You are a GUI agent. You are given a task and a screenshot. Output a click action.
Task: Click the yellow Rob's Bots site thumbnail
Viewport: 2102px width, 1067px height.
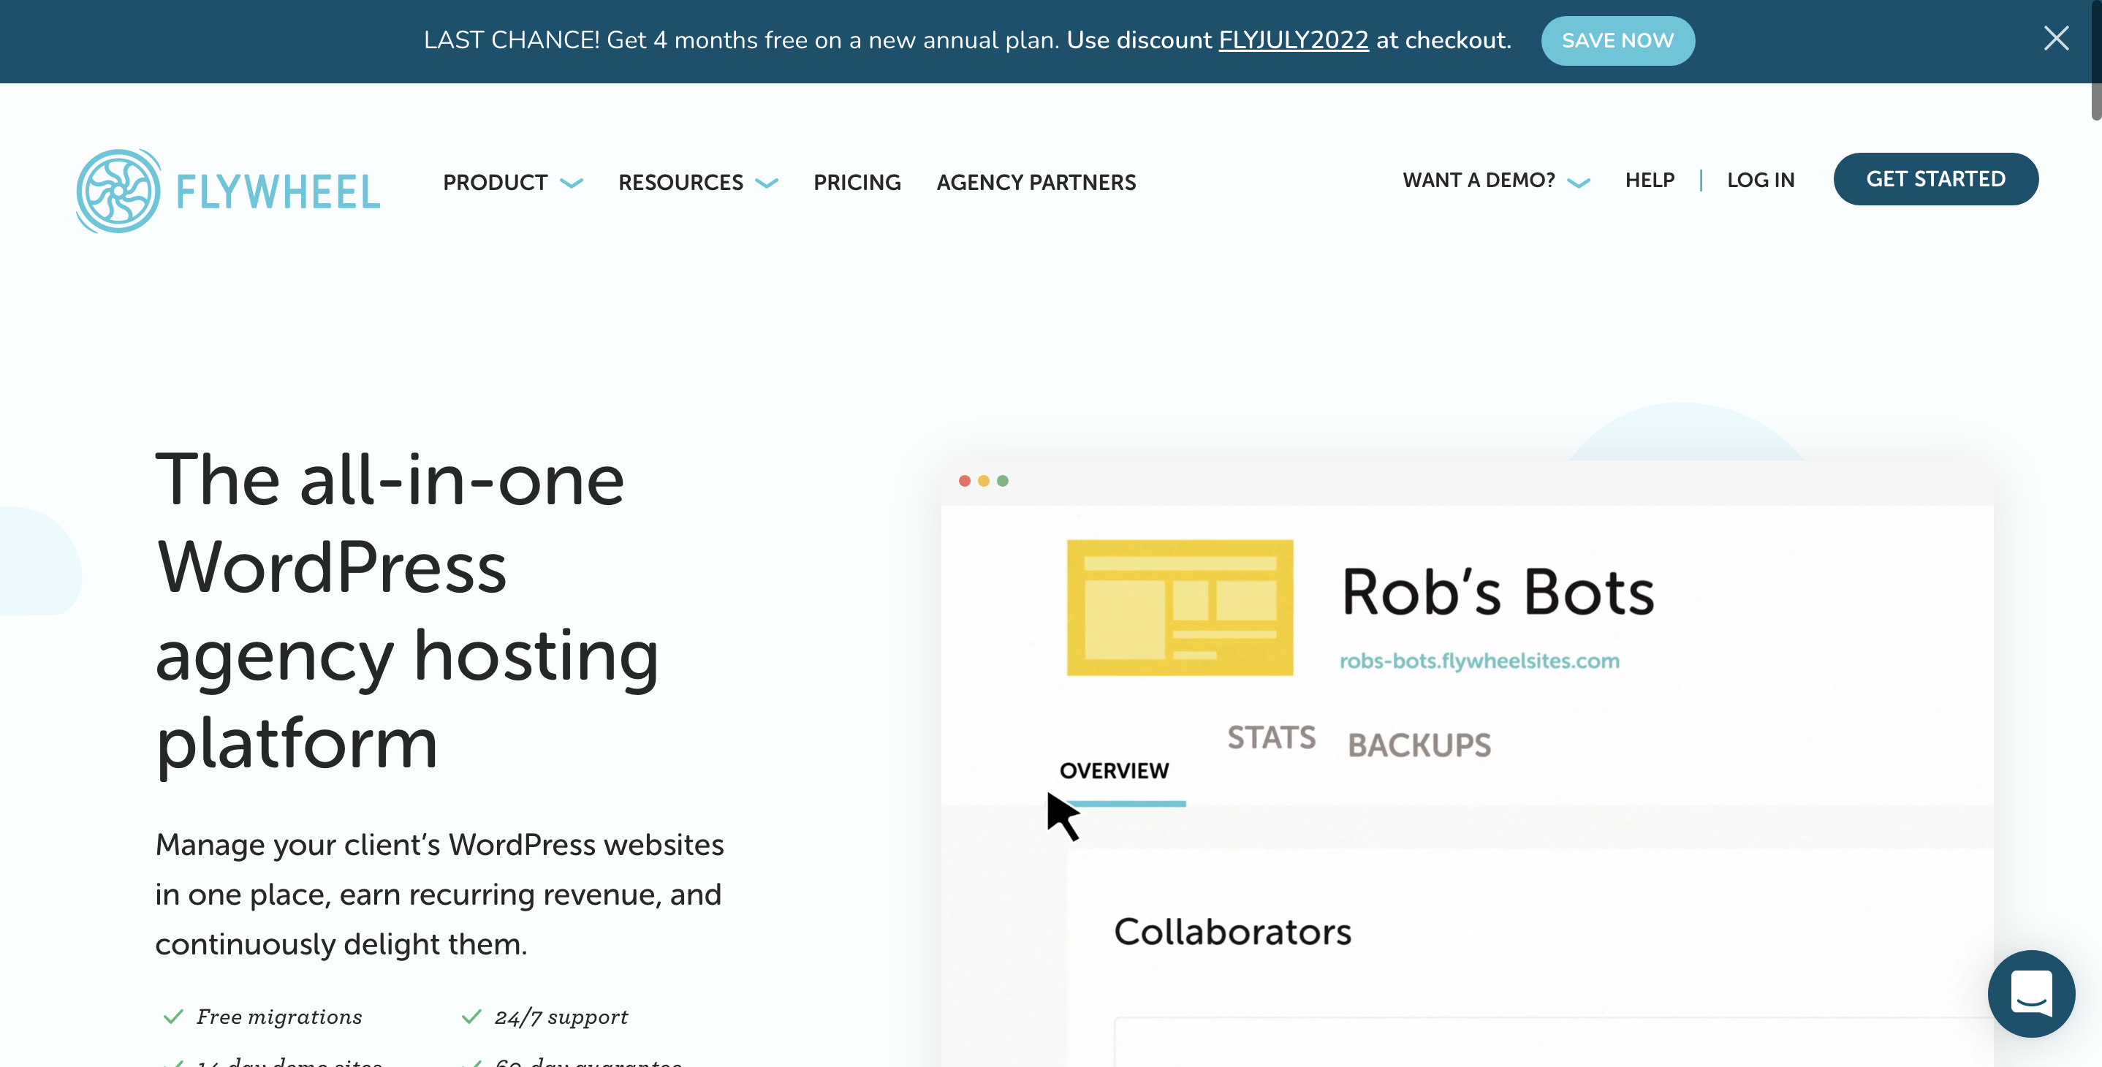(1179, 607)
